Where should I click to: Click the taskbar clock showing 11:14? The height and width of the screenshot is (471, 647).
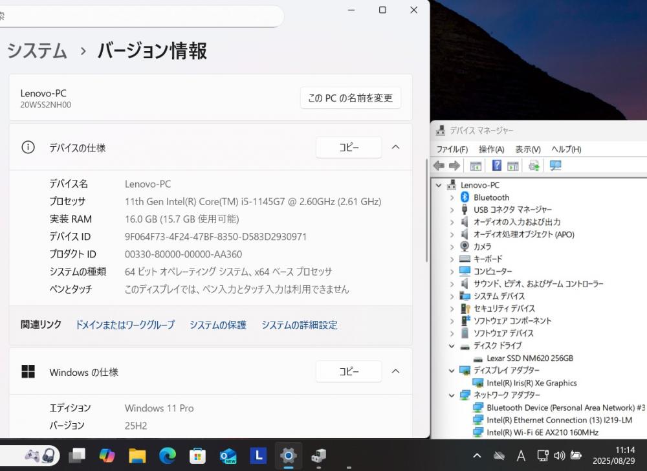(613, 455)
